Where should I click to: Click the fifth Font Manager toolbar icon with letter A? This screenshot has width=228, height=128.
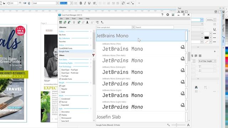tap(79, 22)
